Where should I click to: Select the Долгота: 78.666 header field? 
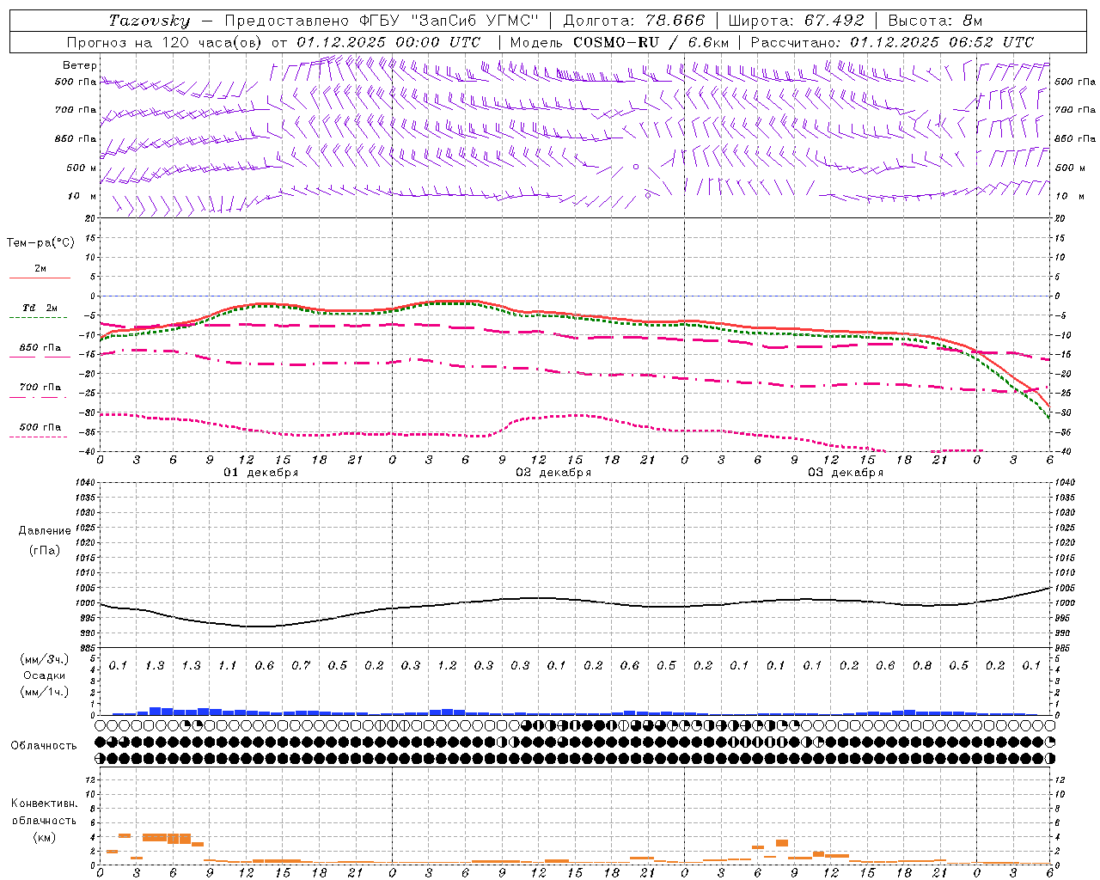tap(633, 21)
